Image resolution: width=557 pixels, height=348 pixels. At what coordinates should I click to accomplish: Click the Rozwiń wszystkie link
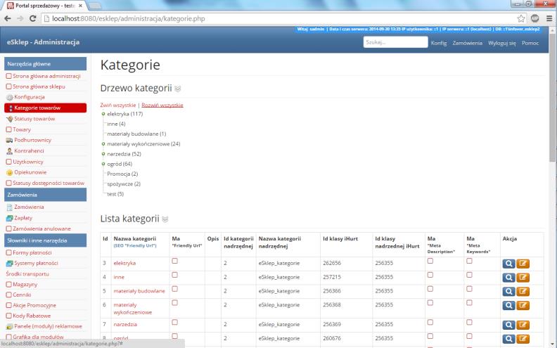(162, 105)
